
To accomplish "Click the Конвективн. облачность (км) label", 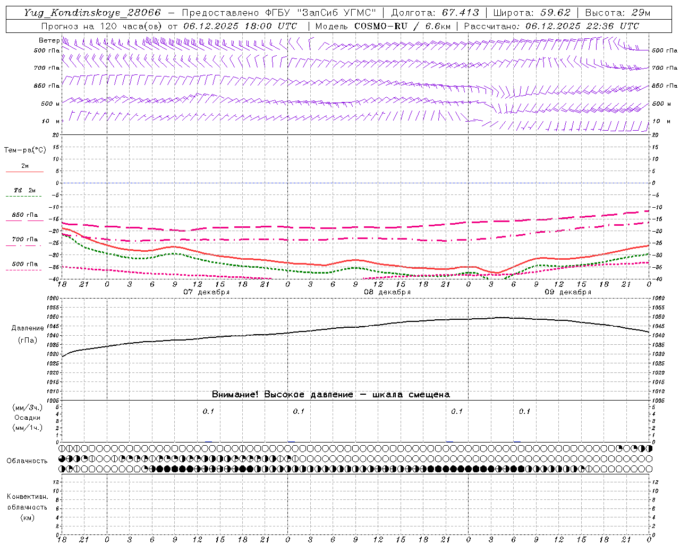I will tap(27, 507).
